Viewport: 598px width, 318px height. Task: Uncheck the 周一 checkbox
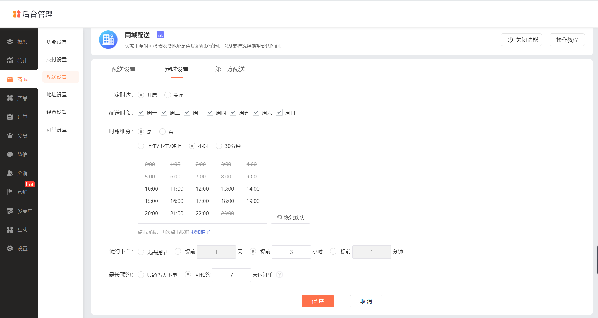tap(141, 112)
